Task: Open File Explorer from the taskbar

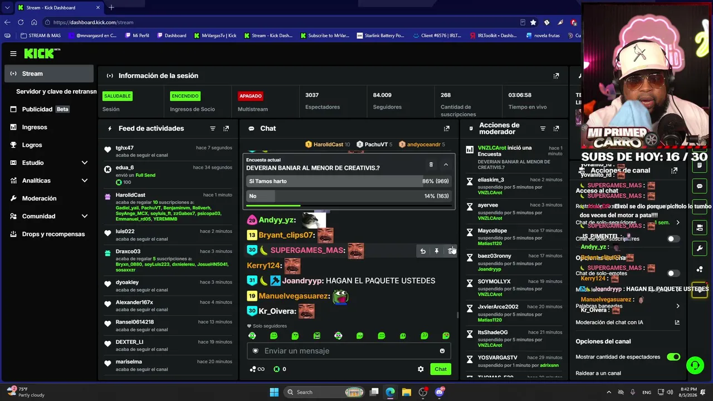Action: click(x=407, y=392)
